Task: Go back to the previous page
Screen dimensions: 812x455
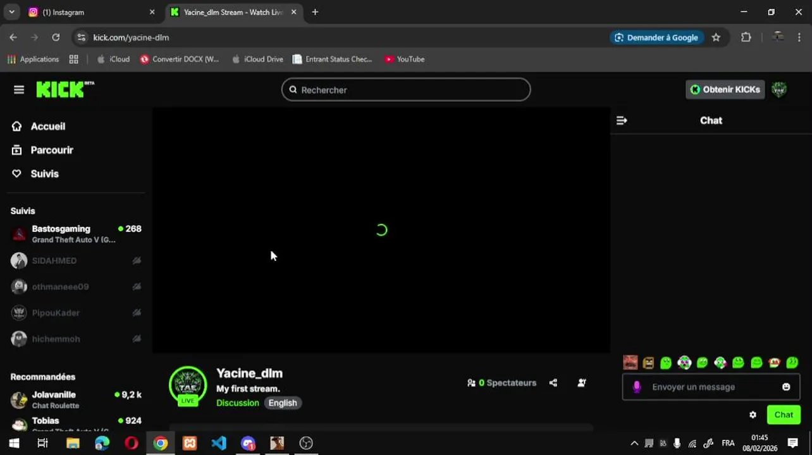Action: tap(13, 37)
